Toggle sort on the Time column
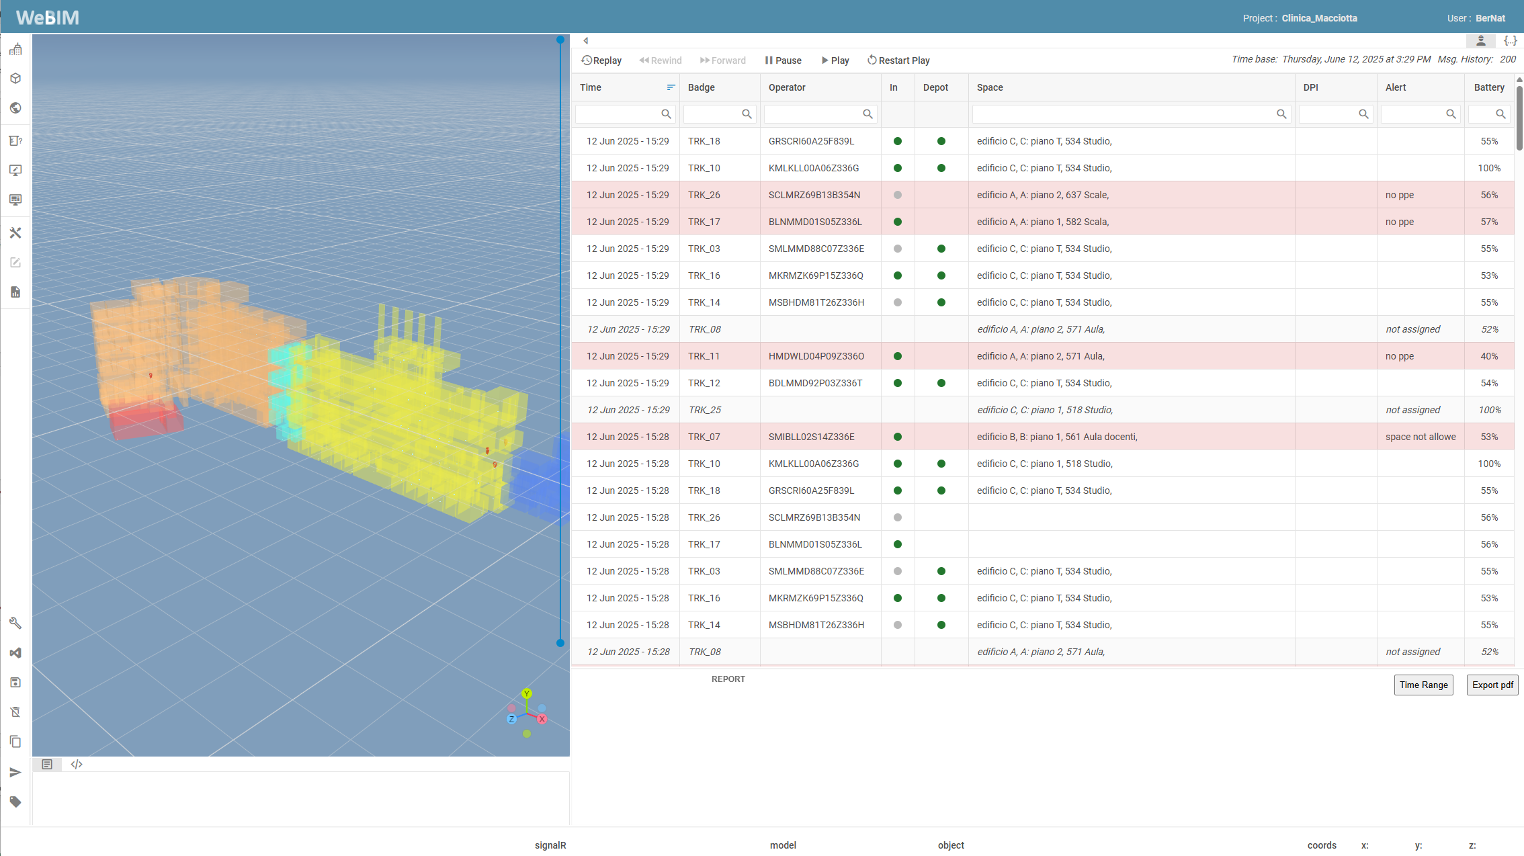The image size is (1524, 856). click(670, 87)
